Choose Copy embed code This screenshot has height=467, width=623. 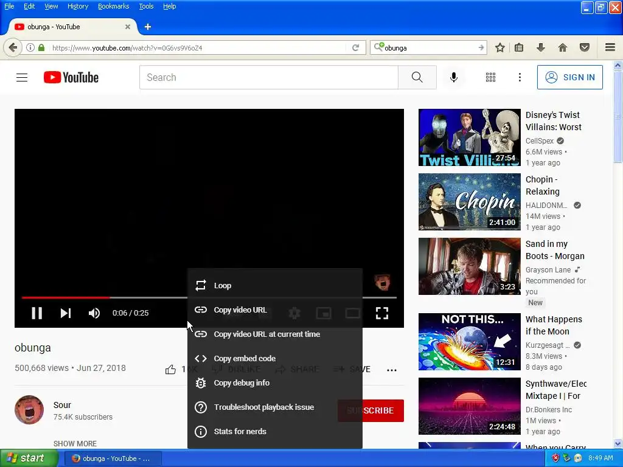coord(275,358)
